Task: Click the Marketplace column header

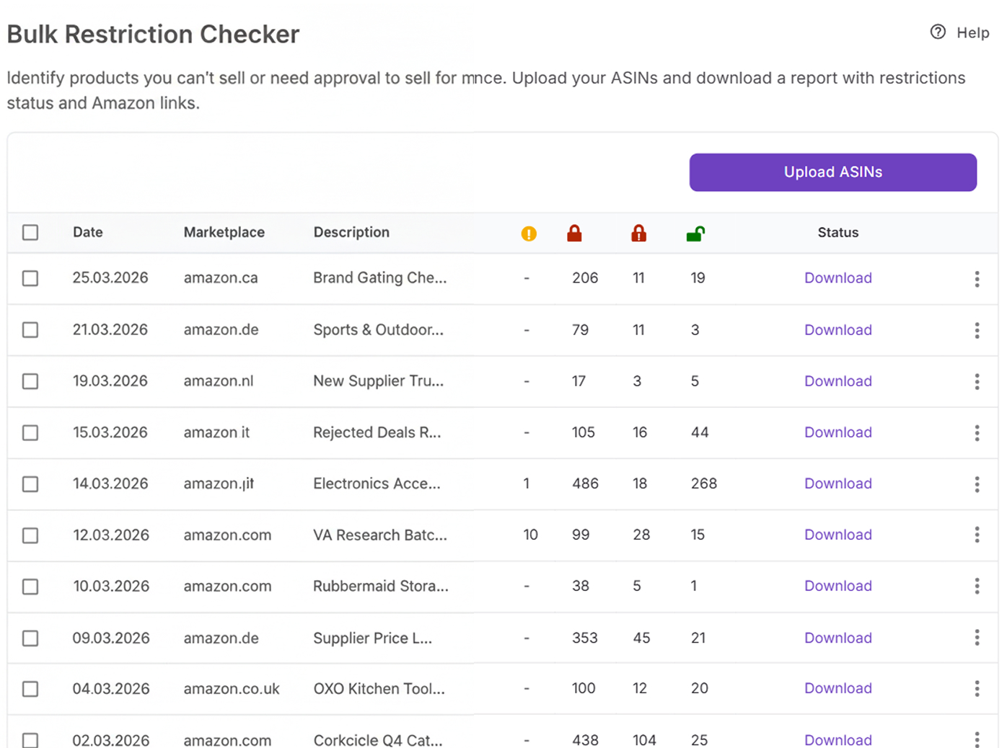Action: (x=224, y=233)
